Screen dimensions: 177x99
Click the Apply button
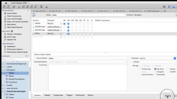[168, 96]
